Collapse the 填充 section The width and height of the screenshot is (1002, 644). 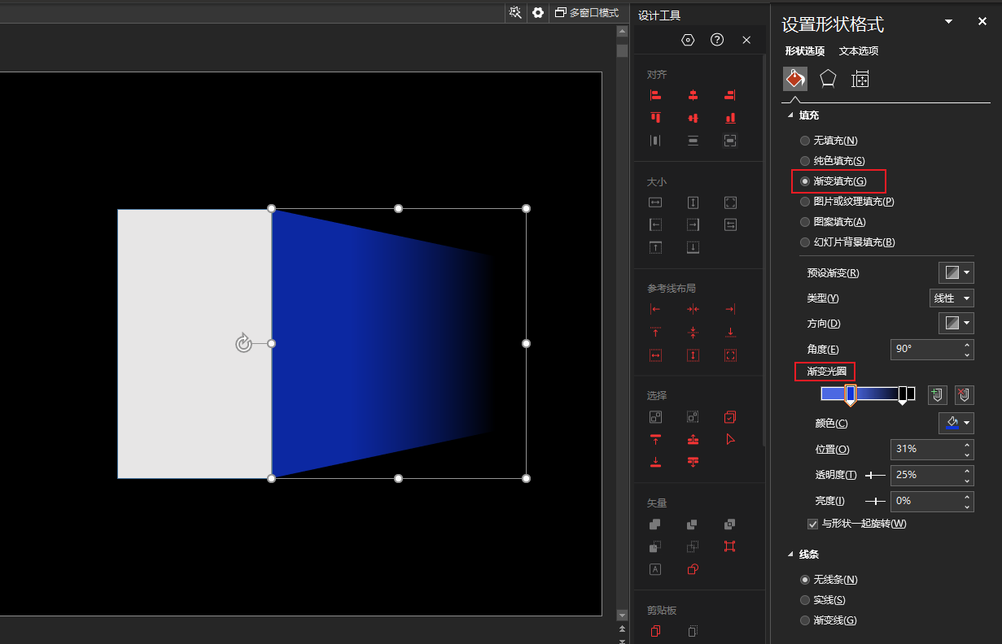pyautogui.click(x=790, y=115)
